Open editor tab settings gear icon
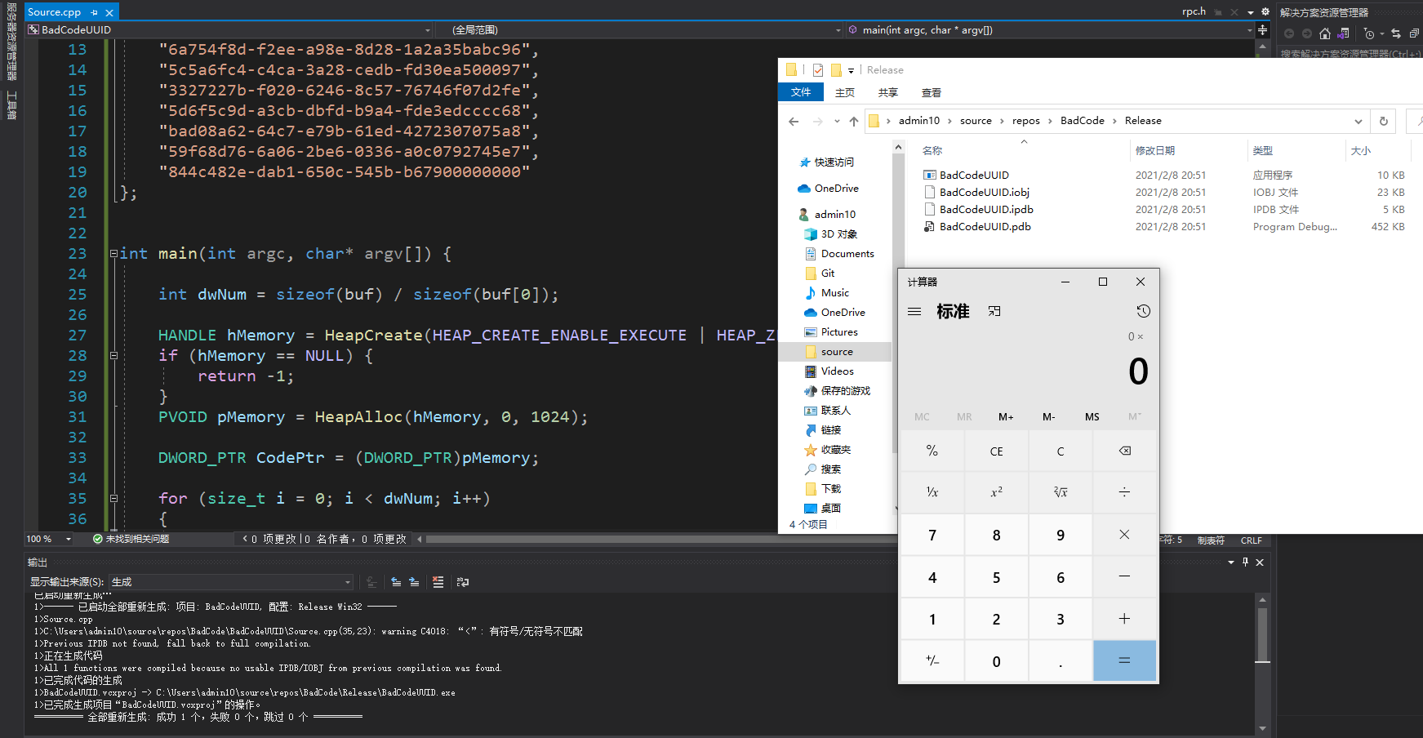This screenshot has width=1423, height=738. tap(1265, 11)
